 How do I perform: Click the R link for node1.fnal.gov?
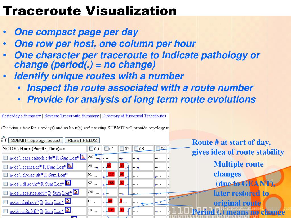pos(42,202)
